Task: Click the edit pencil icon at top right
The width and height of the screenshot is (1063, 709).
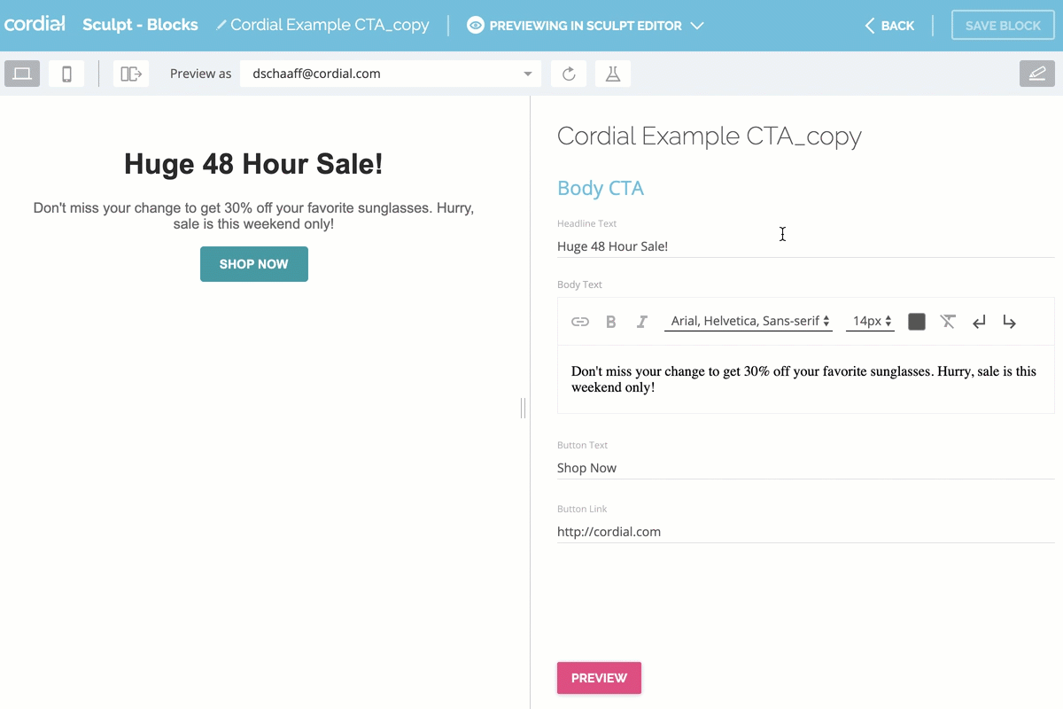Action: 1036,74
